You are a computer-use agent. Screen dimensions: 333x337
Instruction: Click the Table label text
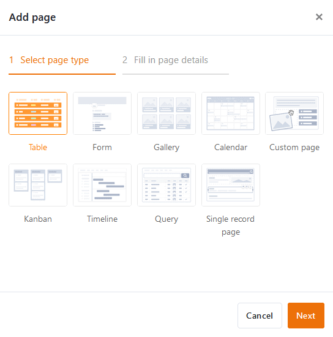coord(38,148)
